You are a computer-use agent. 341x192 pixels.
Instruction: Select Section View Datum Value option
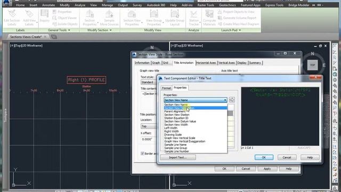click(196, 122)
